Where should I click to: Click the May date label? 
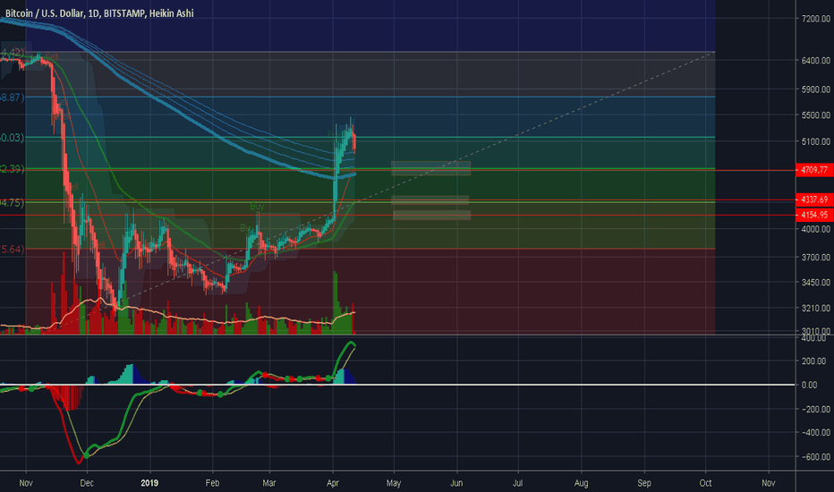pos(394,483)
